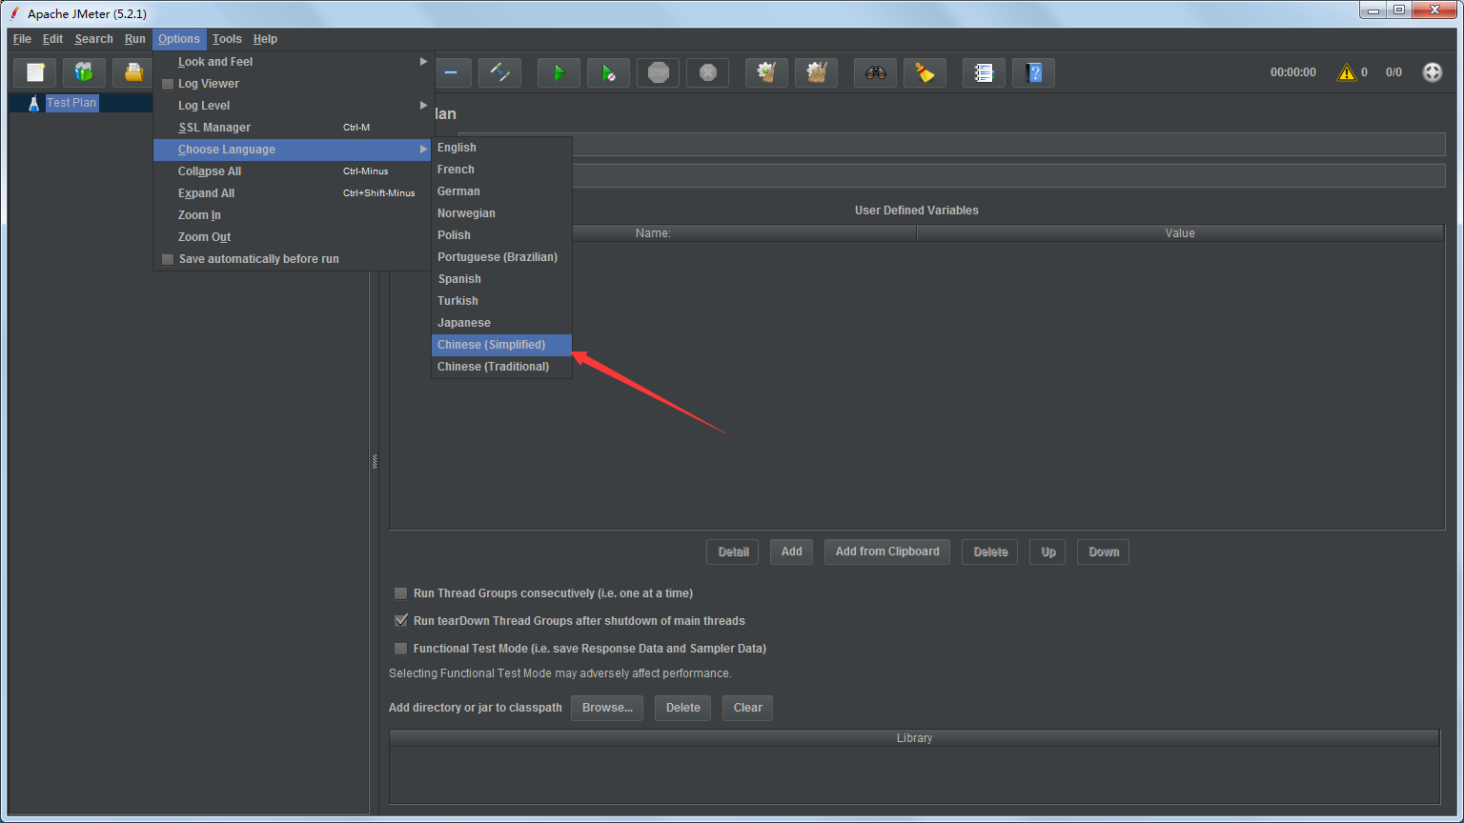Click the Detail button

(733, 552)
